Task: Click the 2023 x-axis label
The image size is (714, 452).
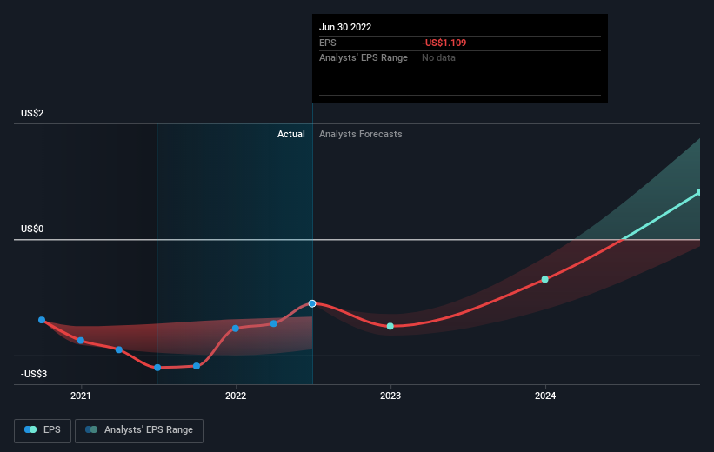Action: pyautogui.click(x=390, y=396)
